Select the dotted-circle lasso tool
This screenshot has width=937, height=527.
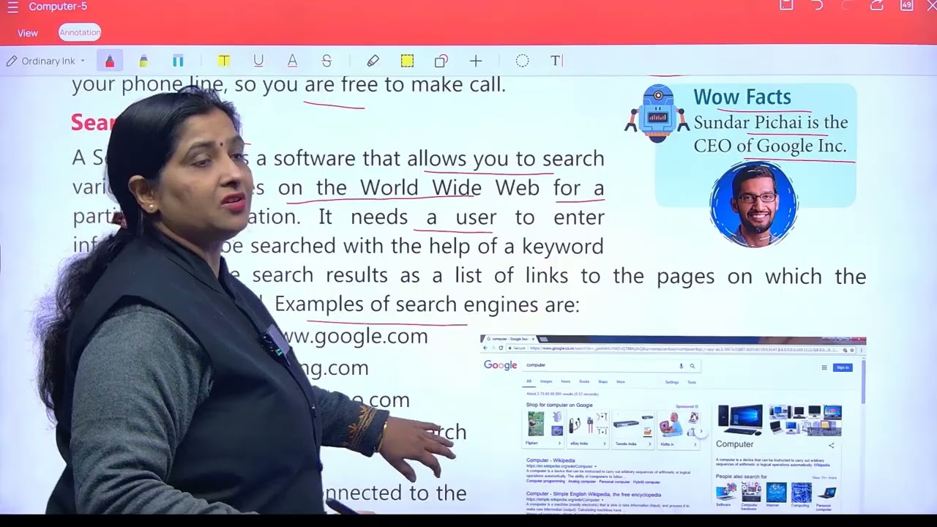coord(522,61)
